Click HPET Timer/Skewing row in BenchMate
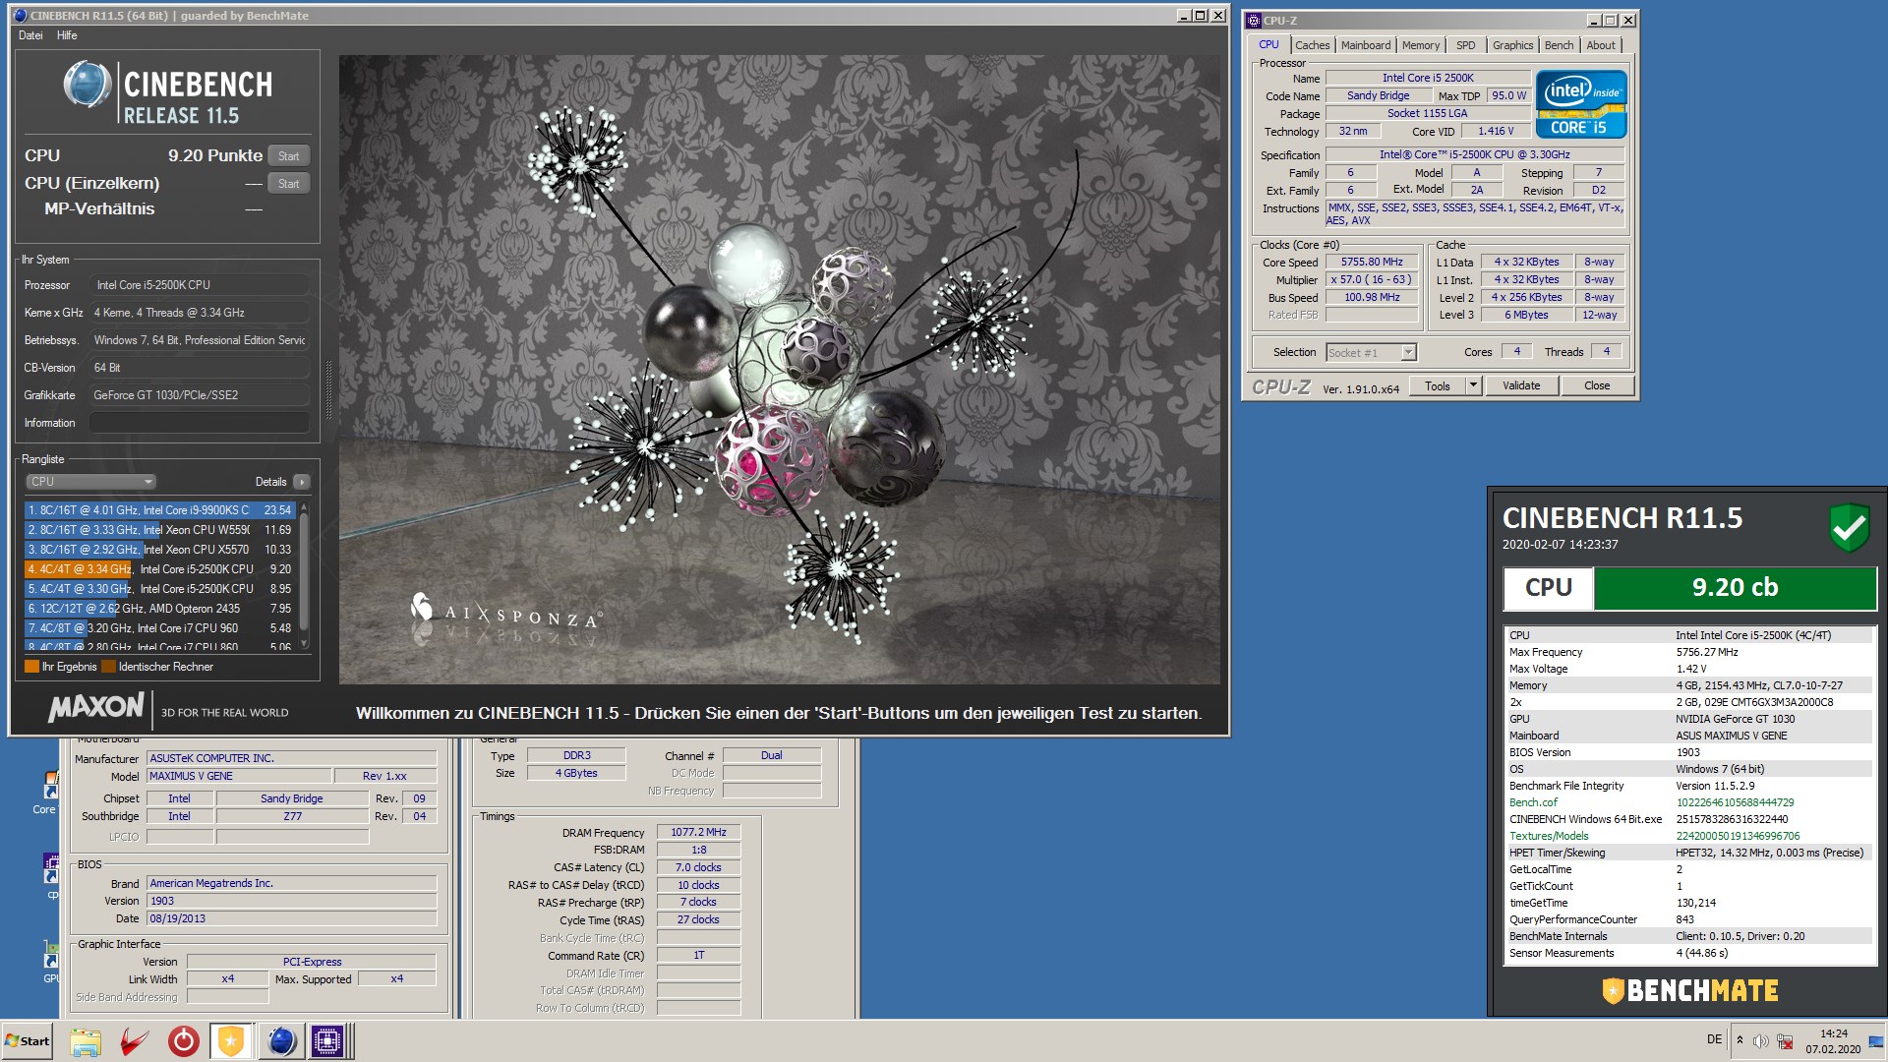The height and width of the screenshot is (1062, 1888). (1689, 853)
